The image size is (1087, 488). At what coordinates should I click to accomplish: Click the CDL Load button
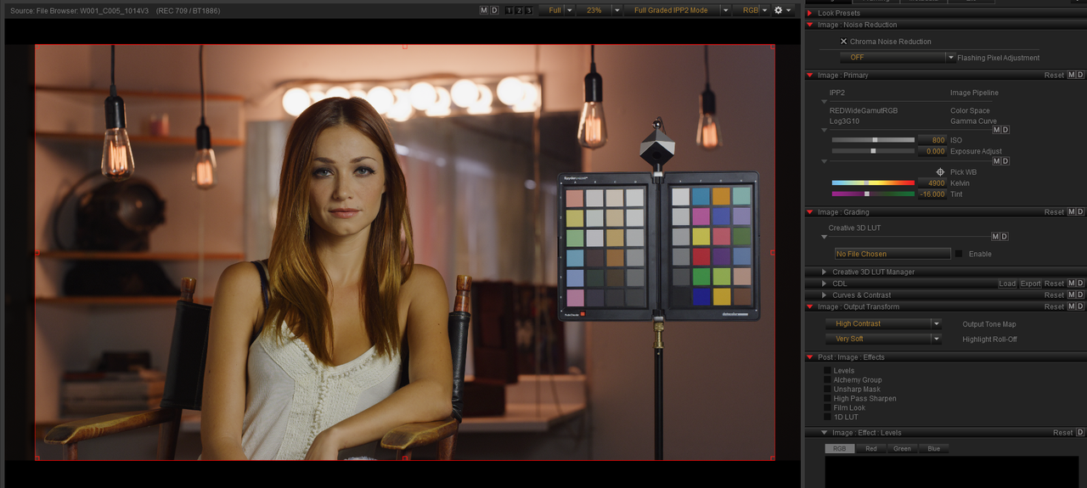1007,283
